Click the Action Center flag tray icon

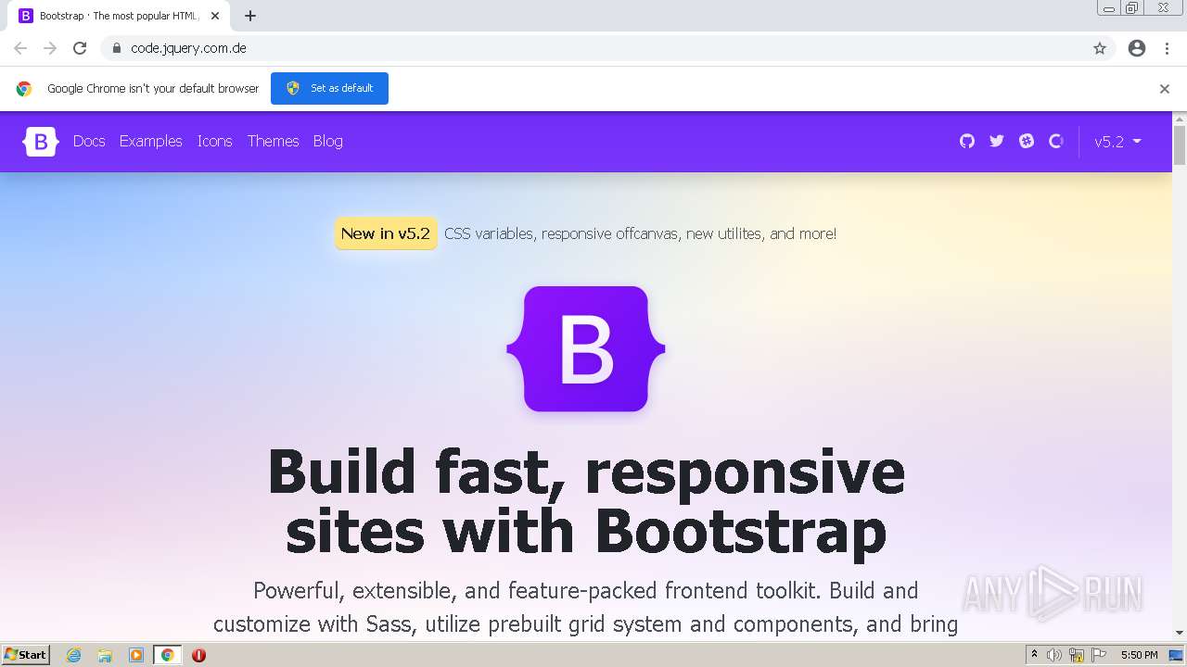[1099, 655]
